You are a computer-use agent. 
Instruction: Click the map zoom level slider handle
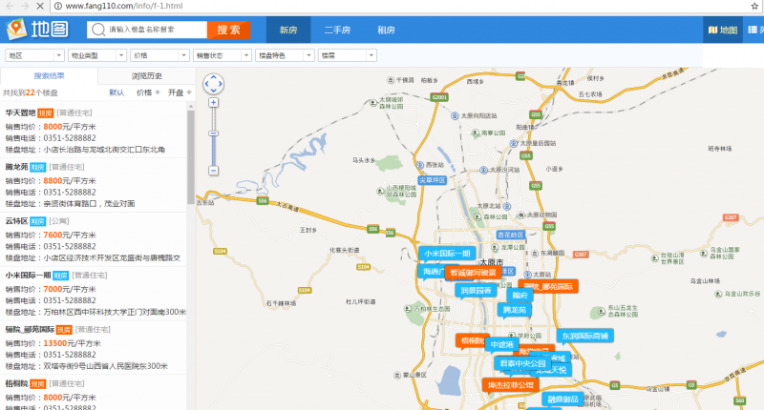pos(214,134)
